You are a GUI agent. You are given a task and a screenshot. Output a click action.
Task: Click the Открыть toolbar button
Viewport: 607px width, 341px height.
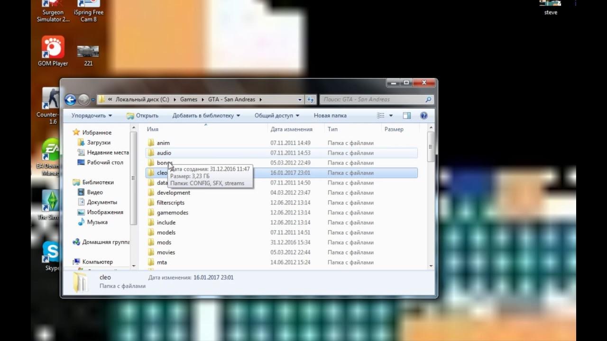coord(143,116)
